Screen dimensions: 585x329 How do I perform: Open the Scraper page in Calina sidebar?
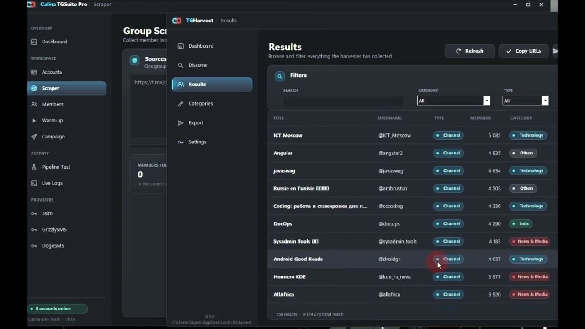click(x=67, y=88)
